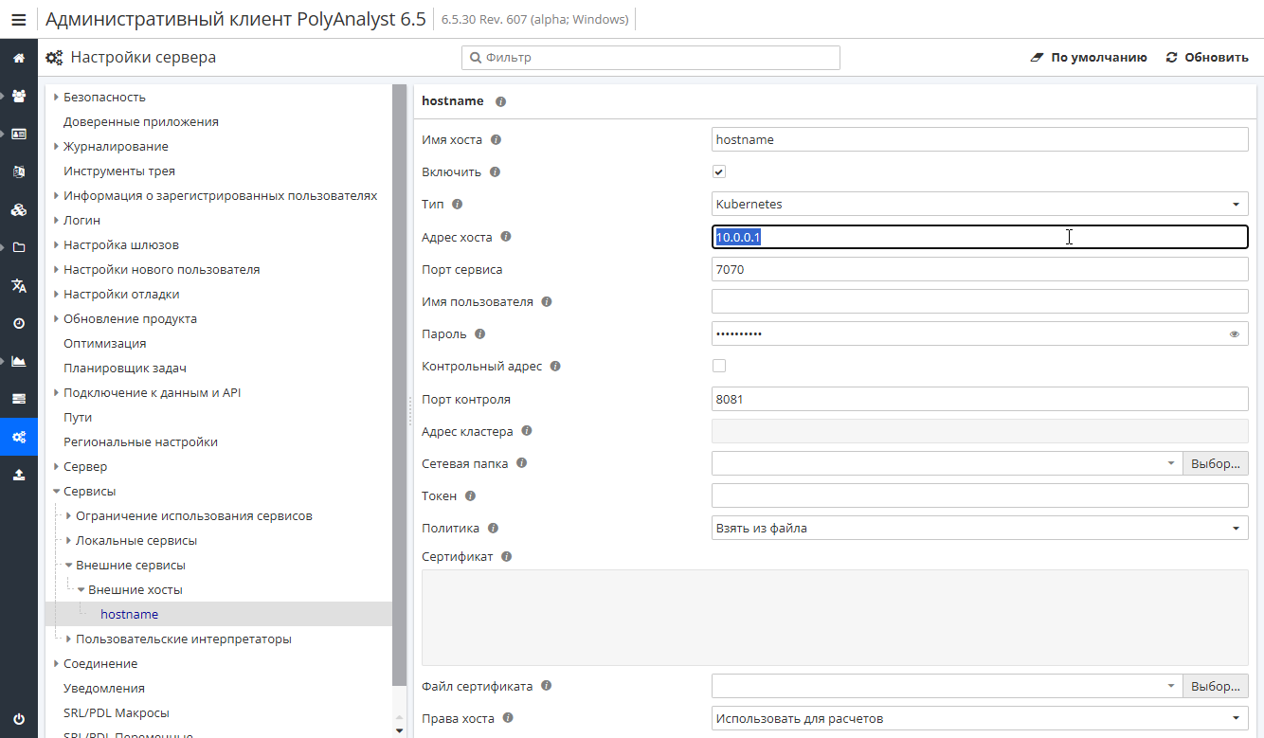Click info icon beside Адрес хоста

coord(506,237)
